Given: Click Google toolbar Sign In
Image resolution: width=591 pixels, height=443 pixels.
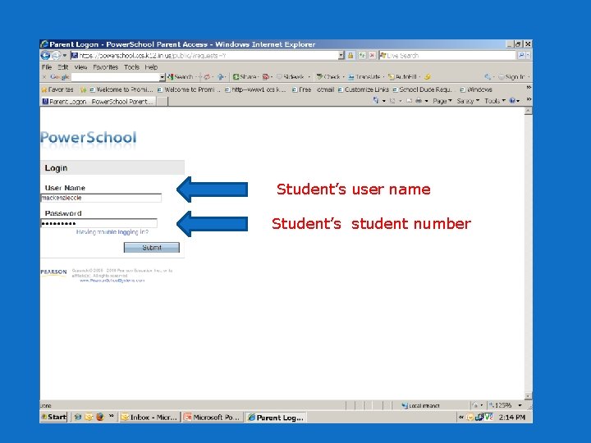Looking at the screenshot, I should [512, 77].
